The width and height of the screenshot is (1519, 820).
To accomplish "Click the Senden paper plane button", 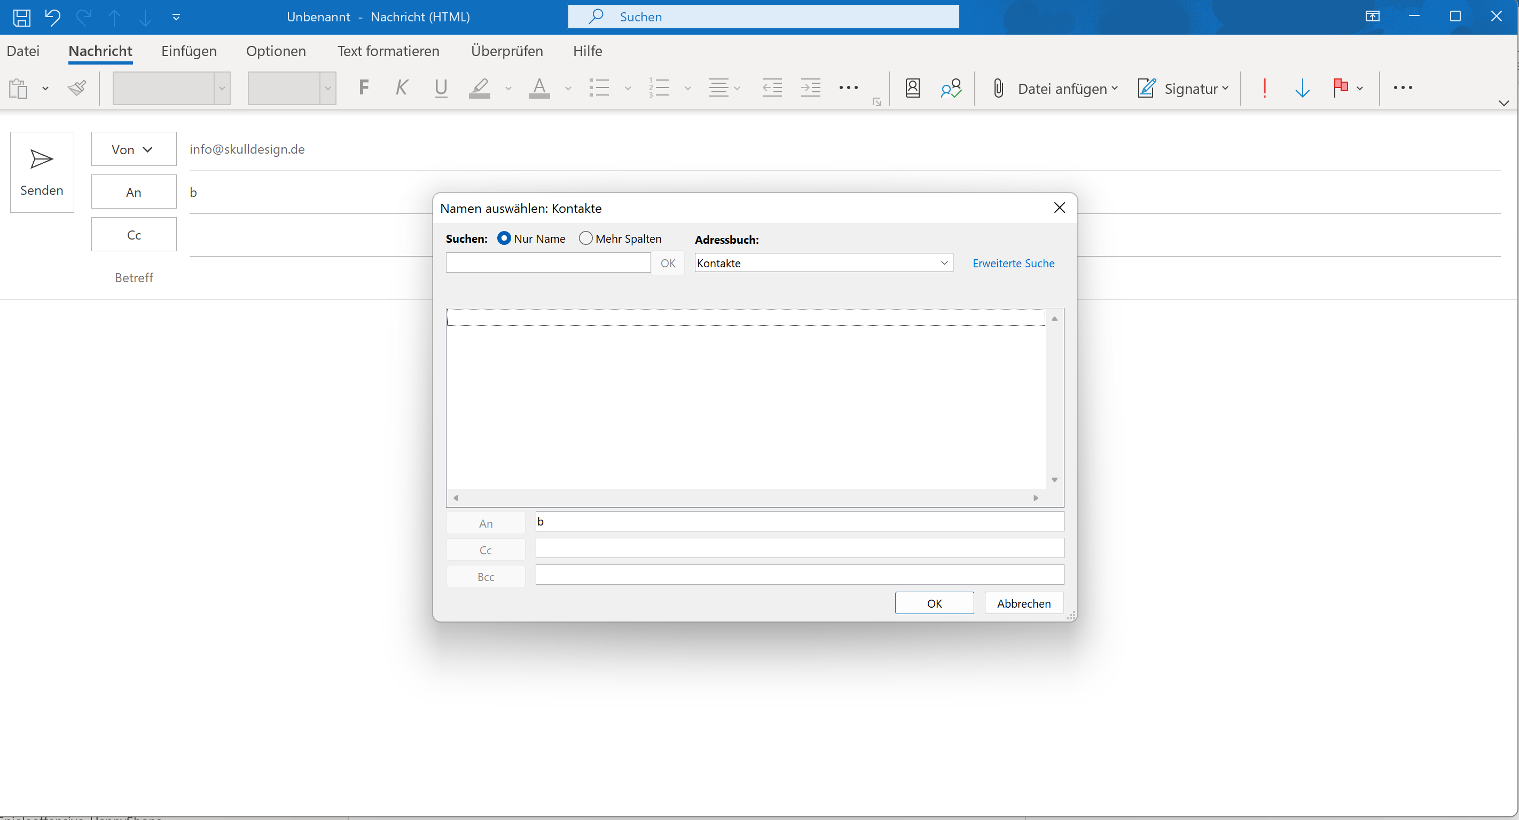I will pos(42,171).
